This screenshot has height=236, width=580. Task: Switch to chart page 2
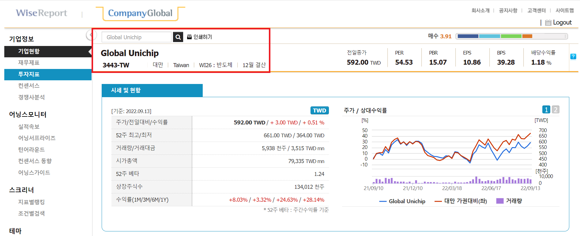coord(556,109)
